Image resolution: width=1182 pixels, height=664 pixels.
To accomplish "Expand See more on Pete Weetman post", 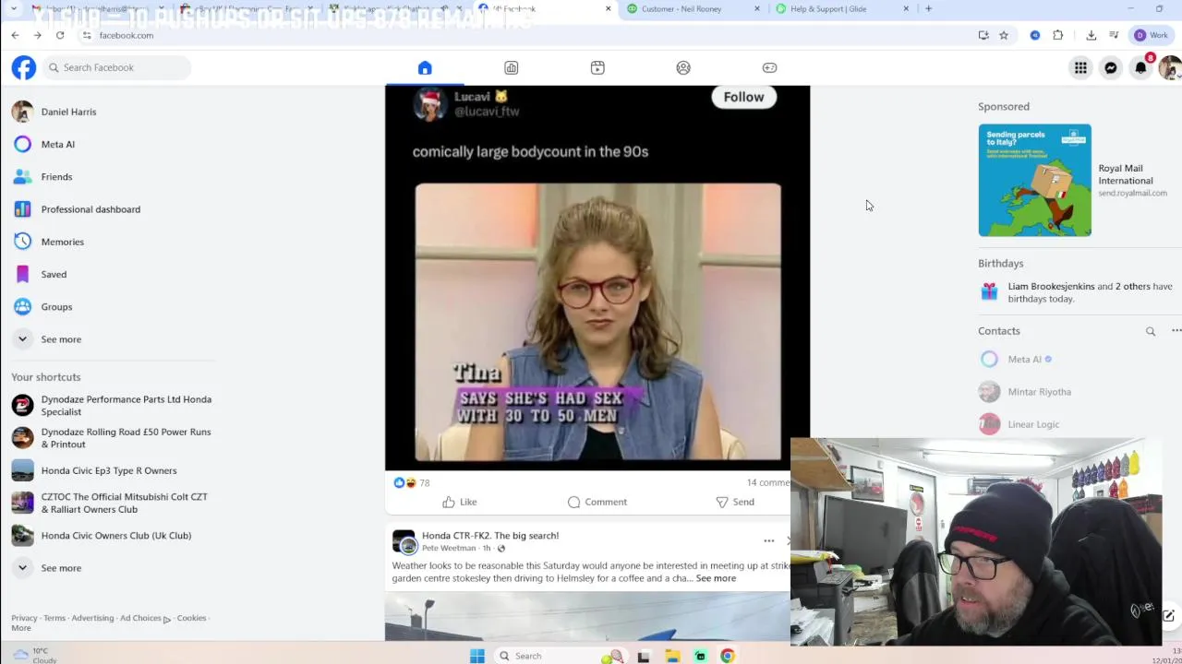I will click(x=716, y=578).
